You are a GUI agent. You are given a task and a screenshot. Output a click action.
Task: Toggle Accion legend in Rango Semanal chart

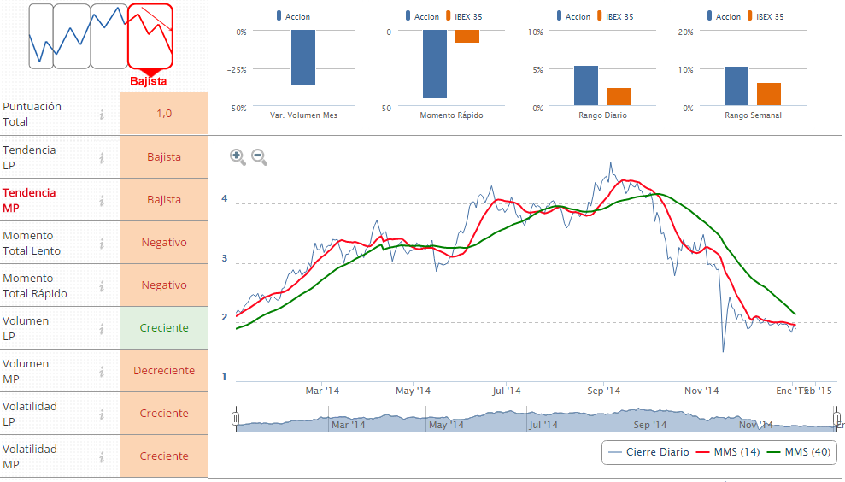(x=724, y=16)
